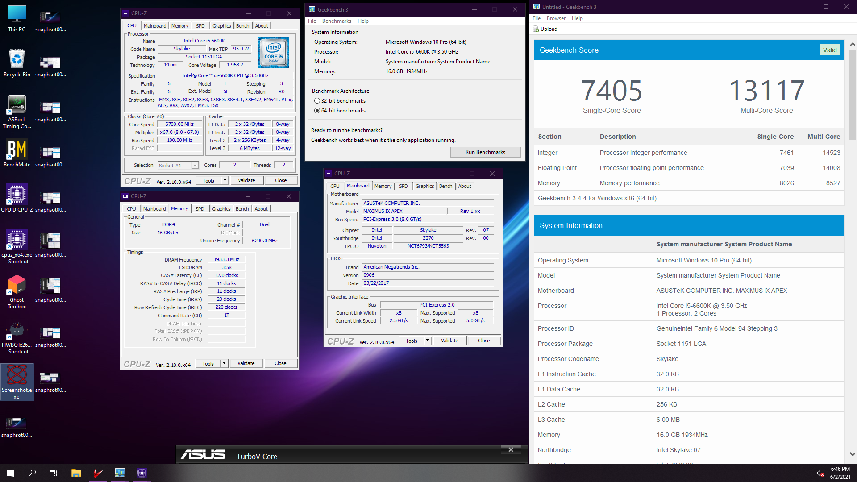Open the bottom-left snaphsot00 desktop file

click(x=17, y=427)
